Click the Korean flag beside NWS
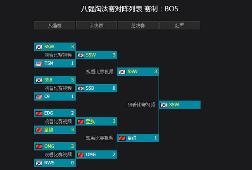 click(39, 163)
